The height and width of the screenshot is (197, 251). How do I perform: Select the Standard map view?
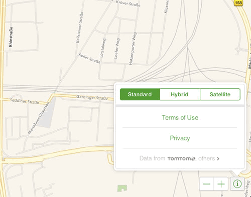pyautogui.click(x=140, y=94)
